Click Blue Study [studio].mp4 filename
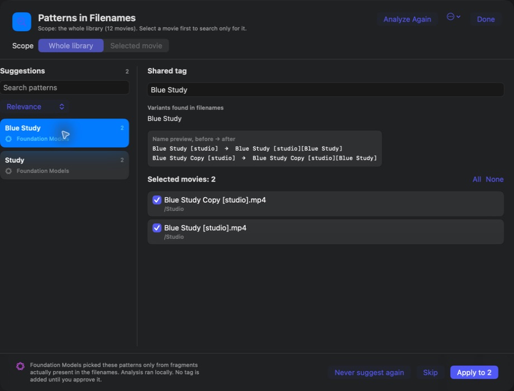Image resolution: width=514 pixels, height=391 pixels. 205,228
